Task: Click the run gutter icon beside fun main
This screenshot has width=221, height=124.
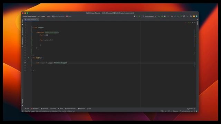Action: [28, 58]
